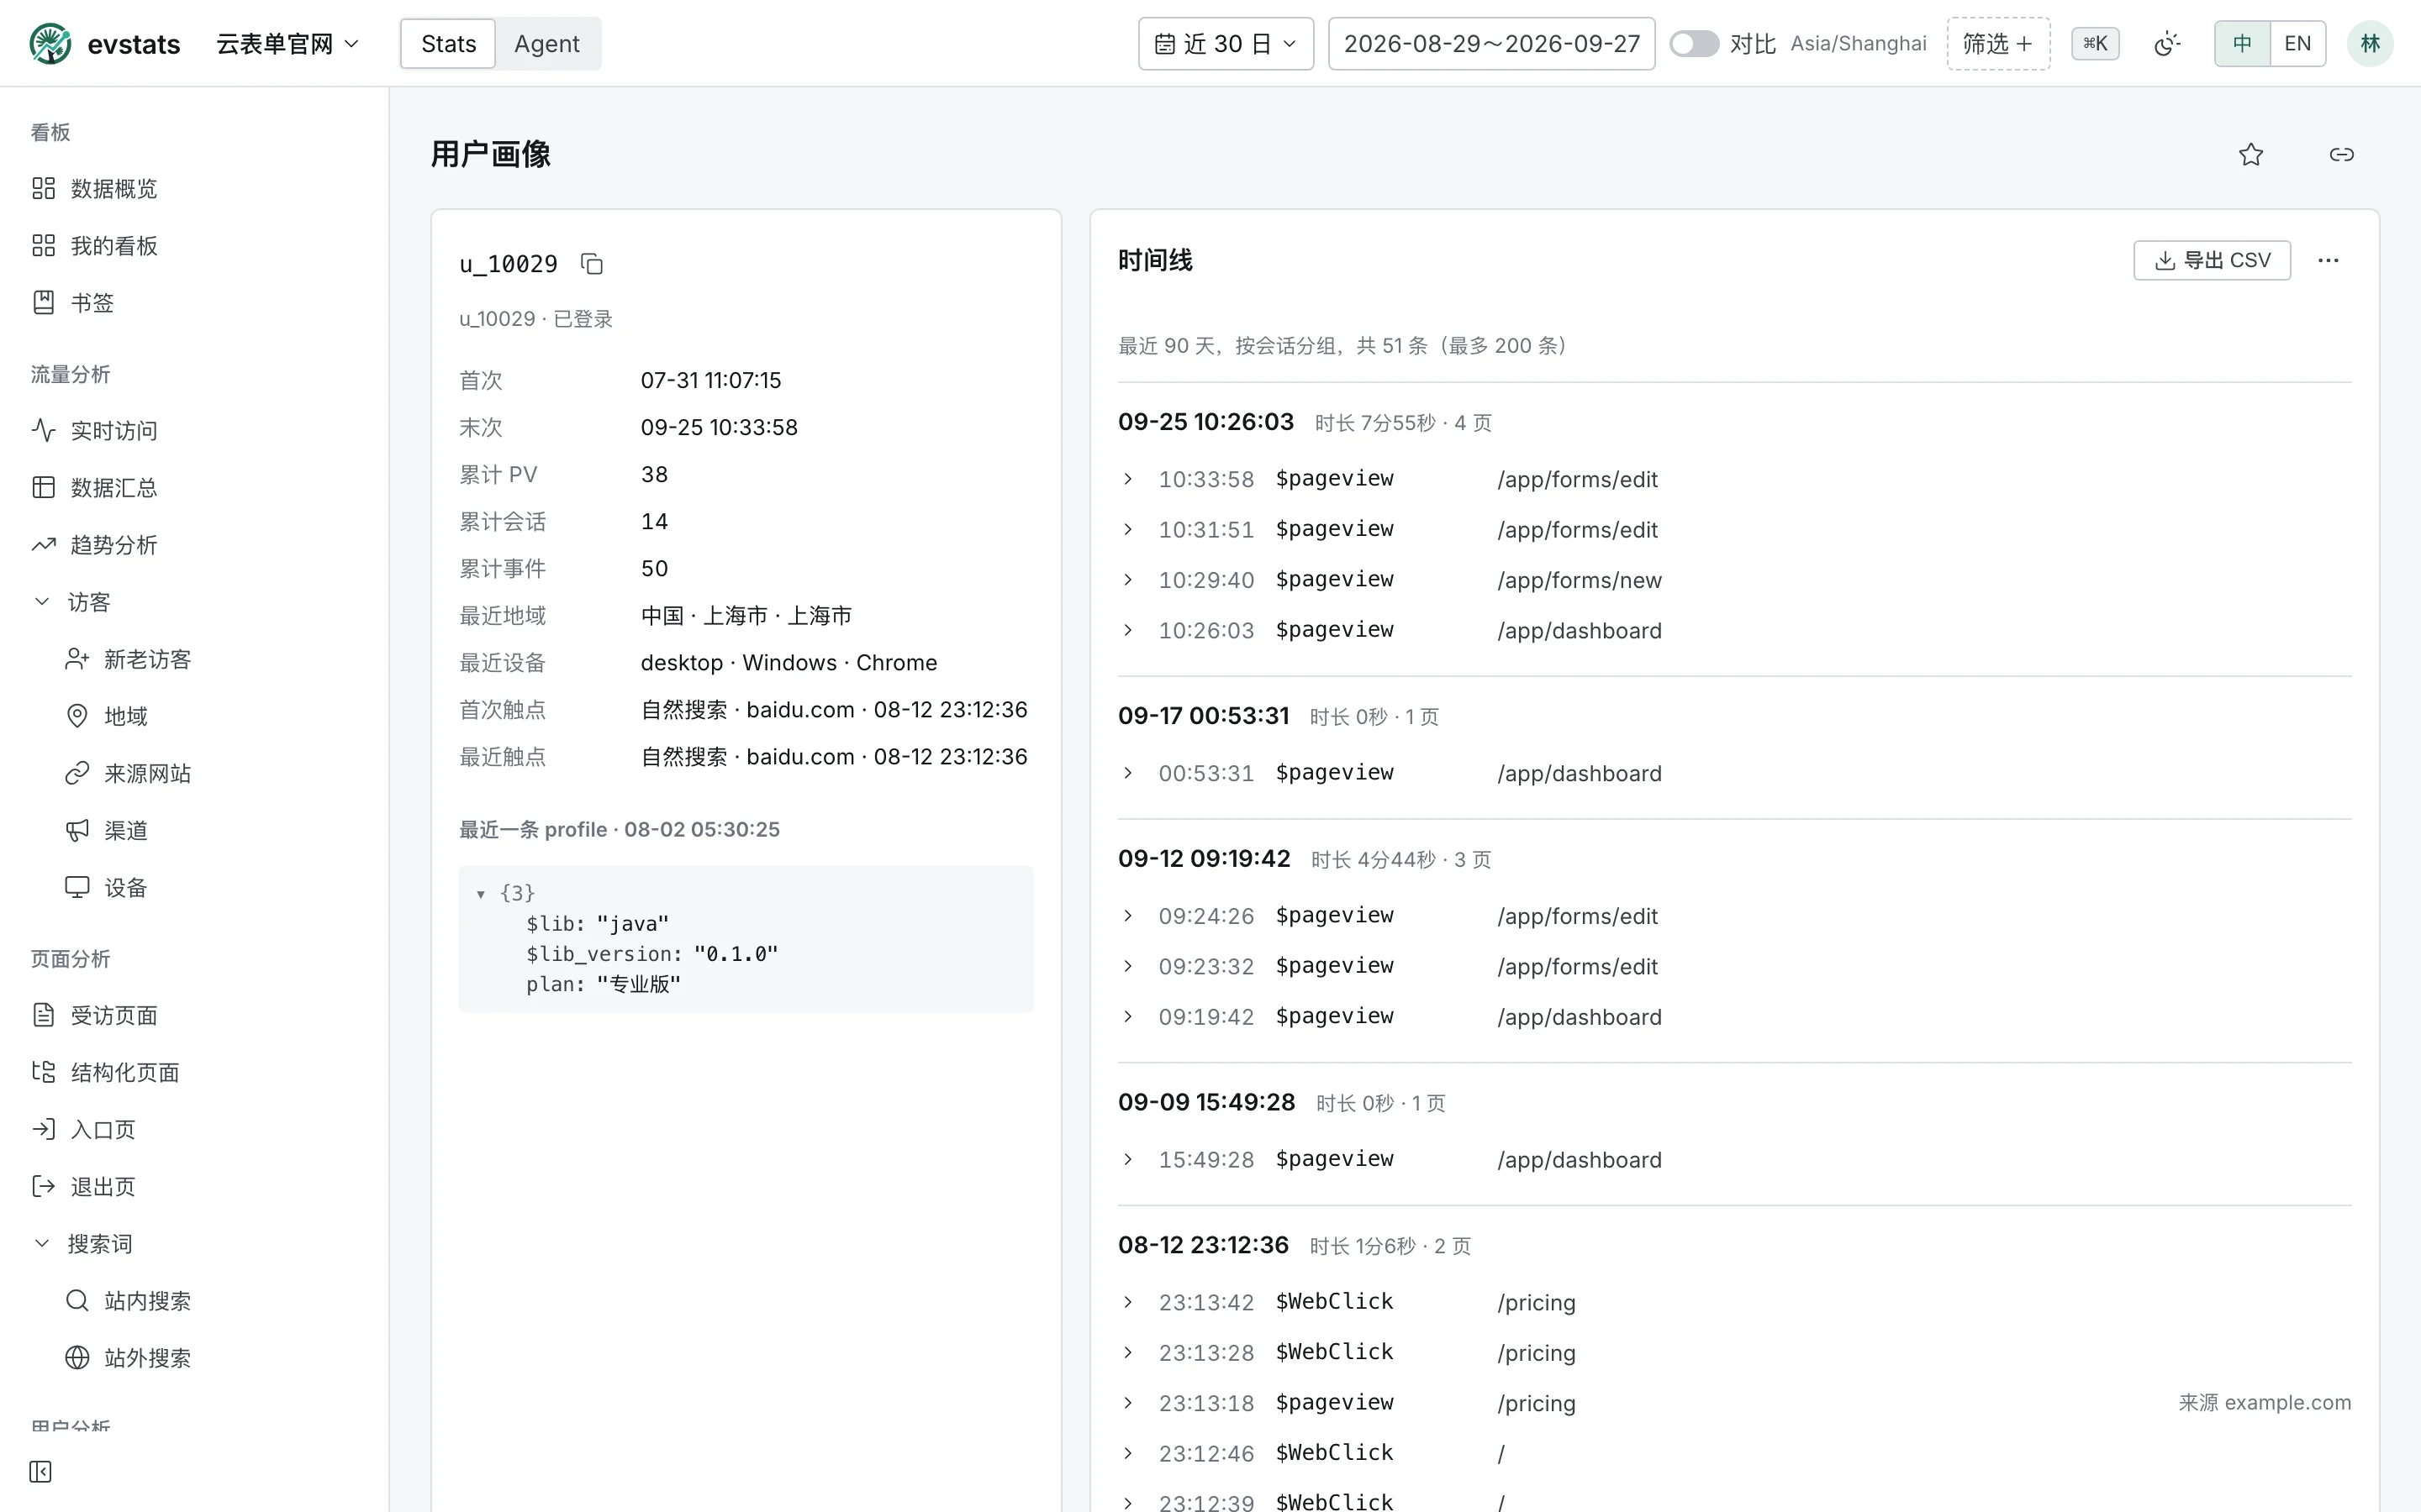Open the 近 30 日 range dropdown
This screenshot has width=2421, height=1512.
tap(1226, 44)
